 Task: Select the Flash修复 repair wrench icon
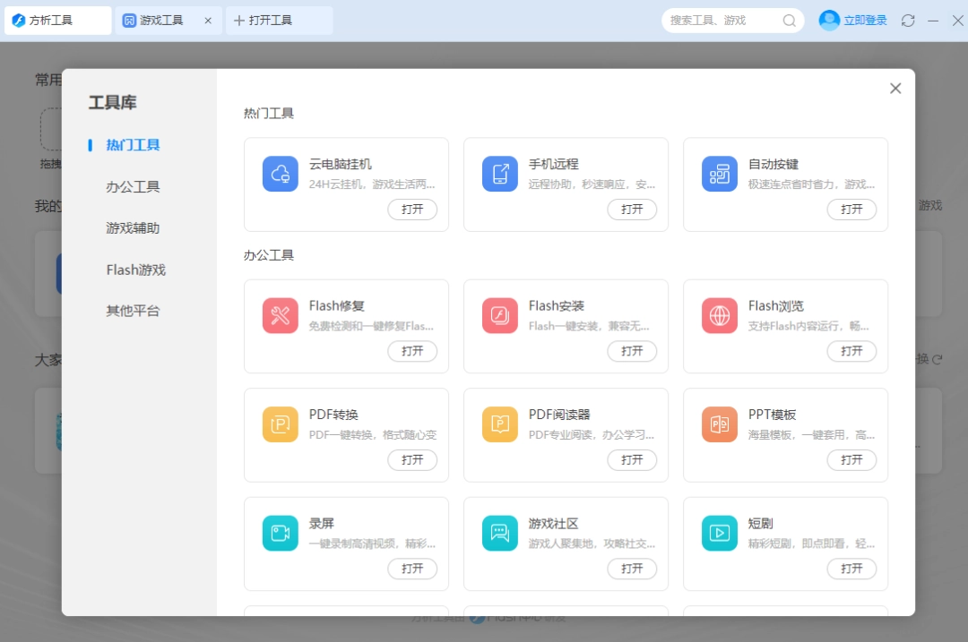coord(280,315)
